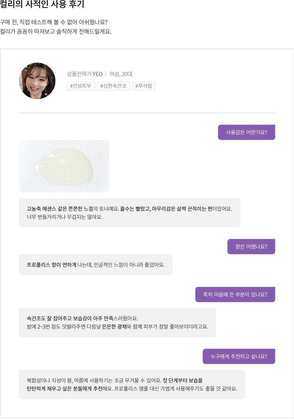Click the 구매 전, 직접 테스트해 intro line
Screen dimensions: 294x420
tap(54, 22)
